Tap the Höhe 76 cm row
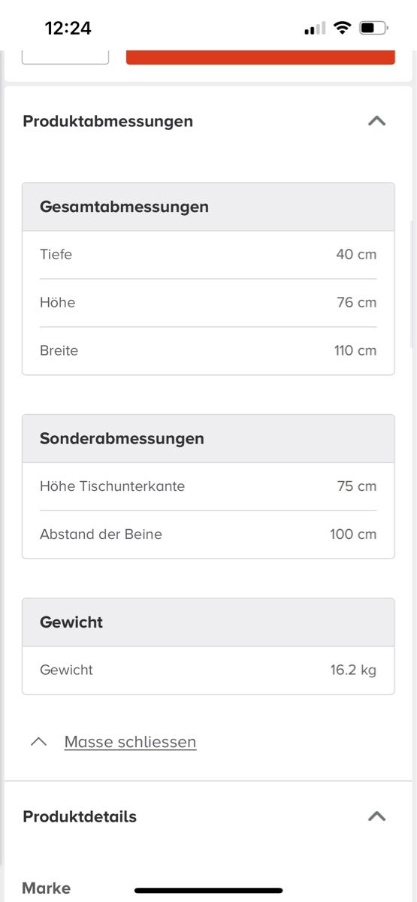417x902 pixels. pos(208,303)
